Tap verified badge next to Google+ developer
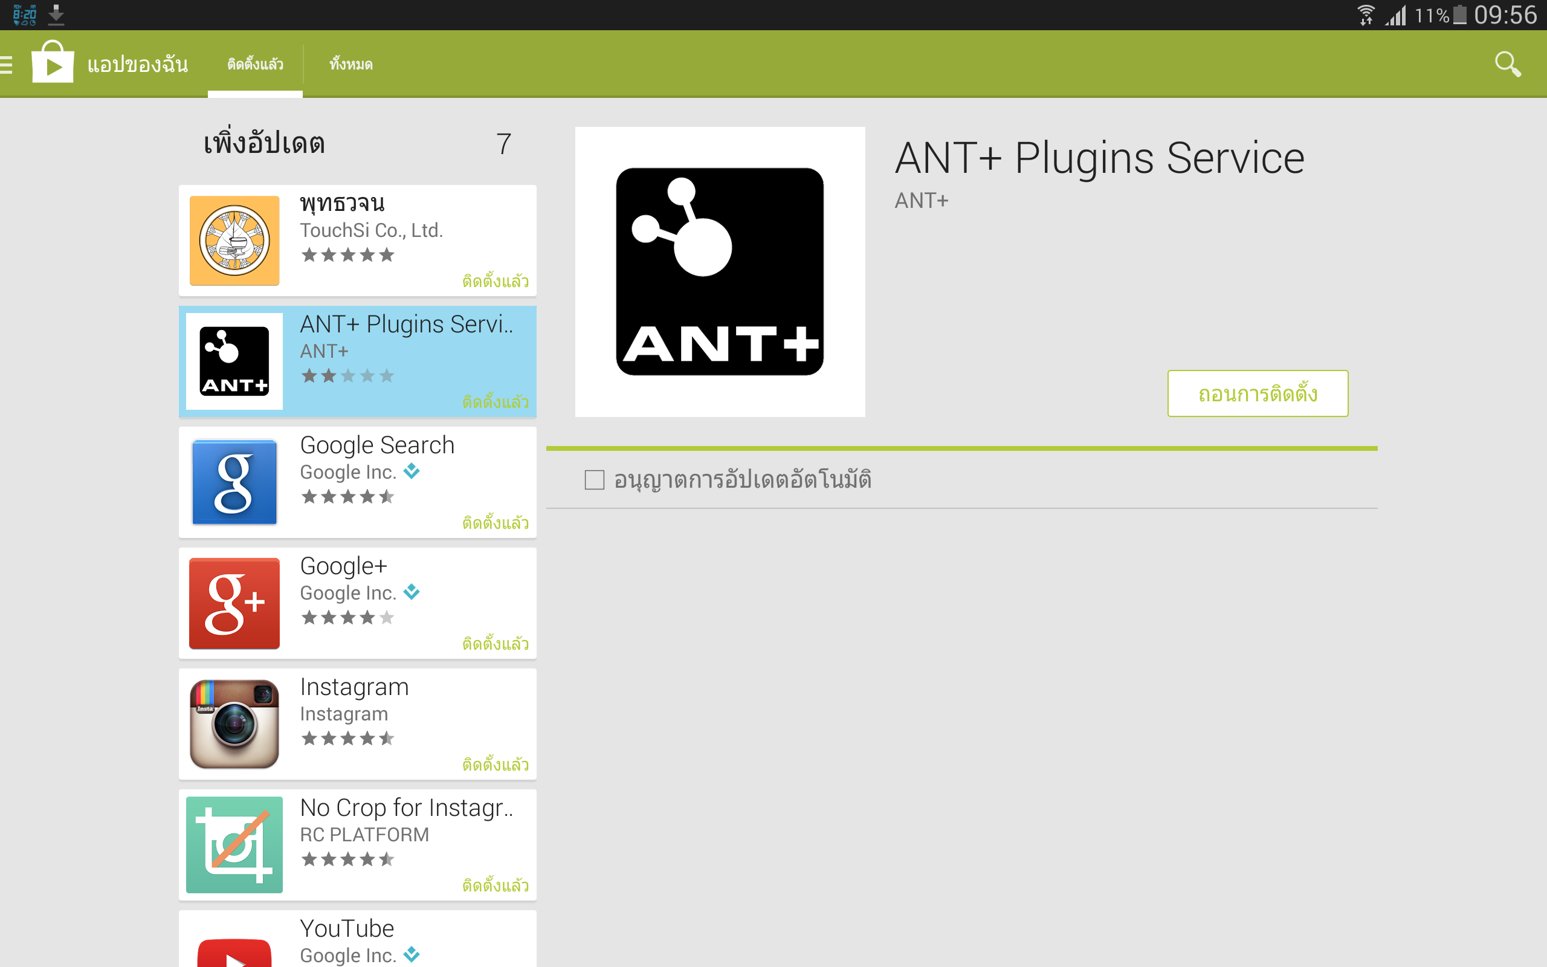 (412, 592)
